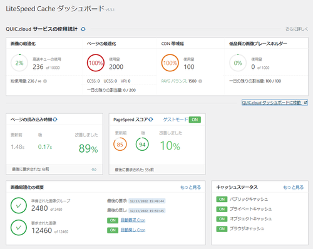
Task: Click the CCSS: 0 counter
Action: [93, 81]
